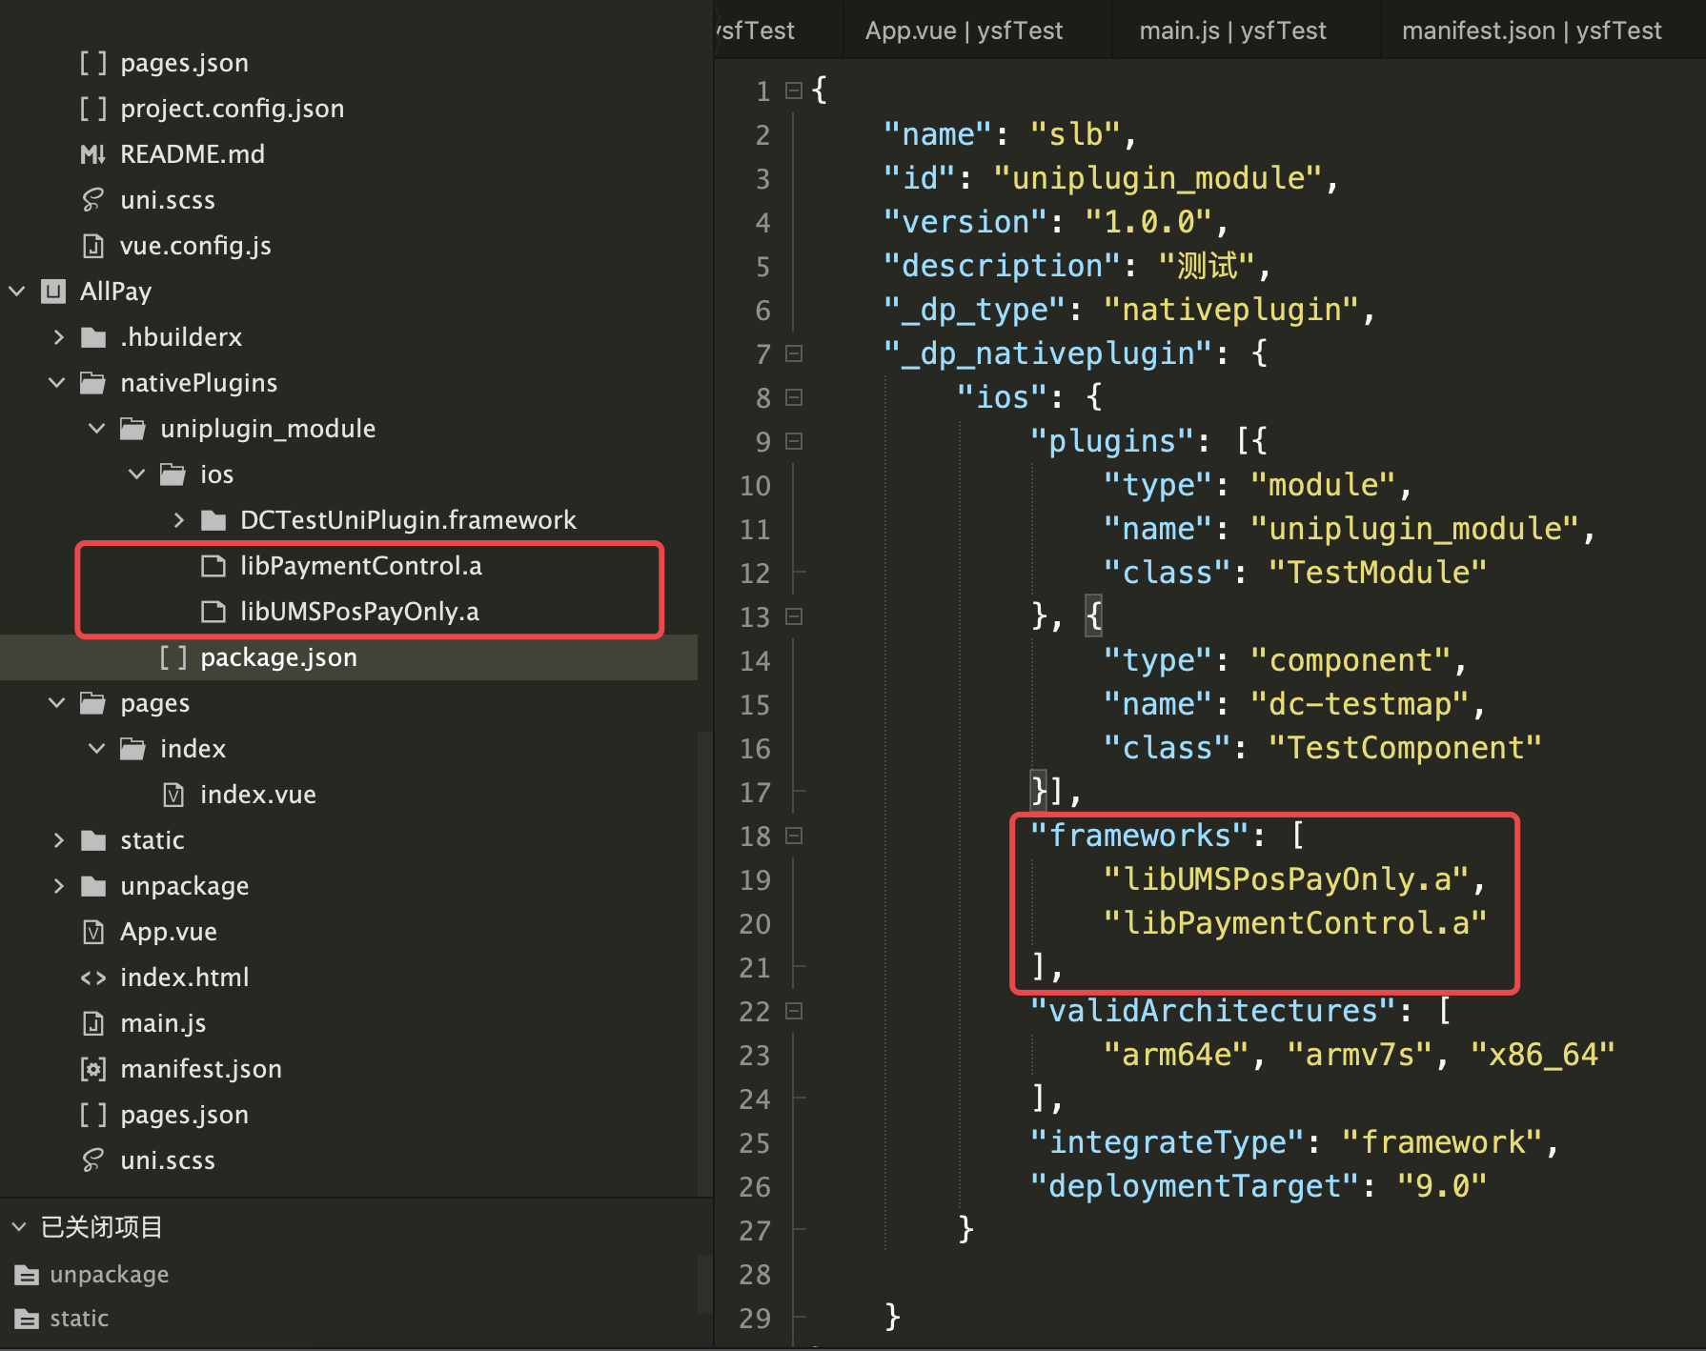Open main.js in the project tree
This screenshot has width=1706, height=1351.
pos(162,1023)
